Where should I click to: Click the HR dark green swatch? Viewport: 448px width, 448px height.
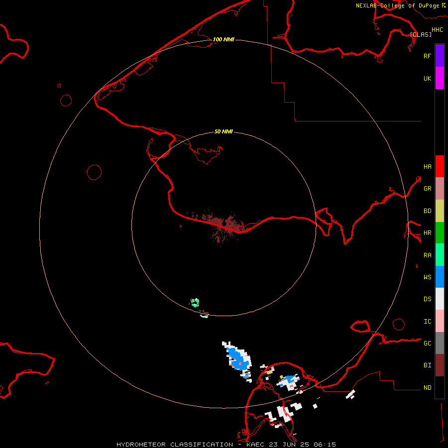[440, 233]
